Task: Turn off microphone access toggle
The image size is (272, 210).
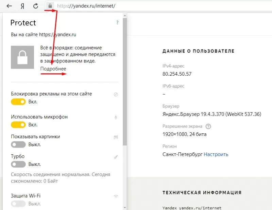Action: [x=18, y=125]
